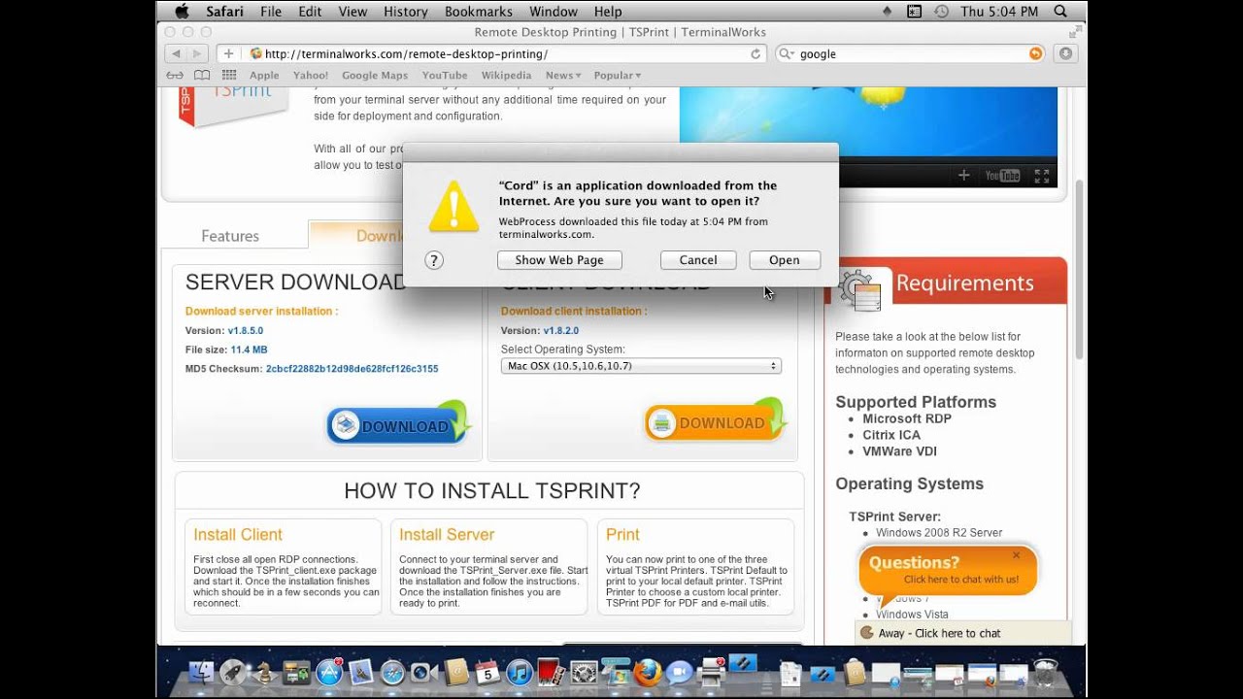This screenshot has width=1243, height=699.
Task: Click the orange client DOWNLOAD button
Action: tap(714, 422)
